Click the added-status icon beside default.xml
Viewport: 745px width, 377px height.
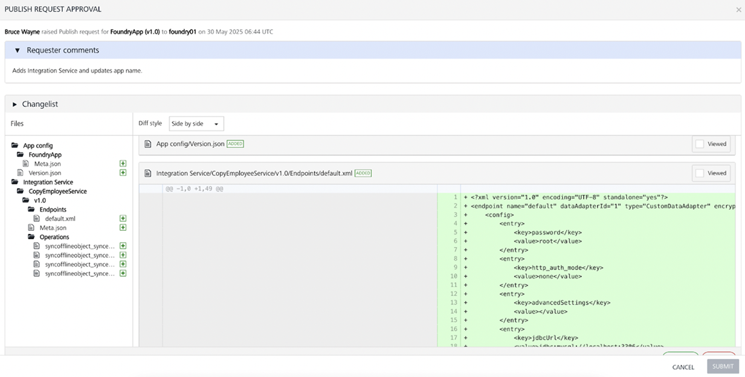tap(123, 219)
